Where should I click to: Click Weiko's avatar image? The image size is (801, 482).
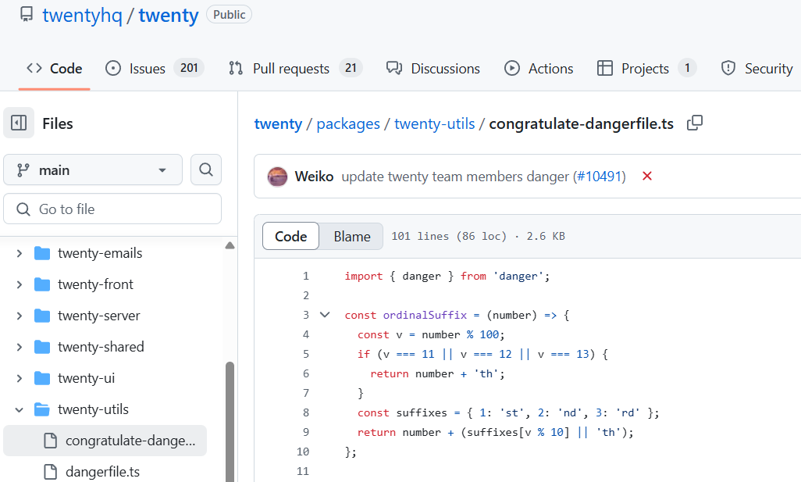277,177
